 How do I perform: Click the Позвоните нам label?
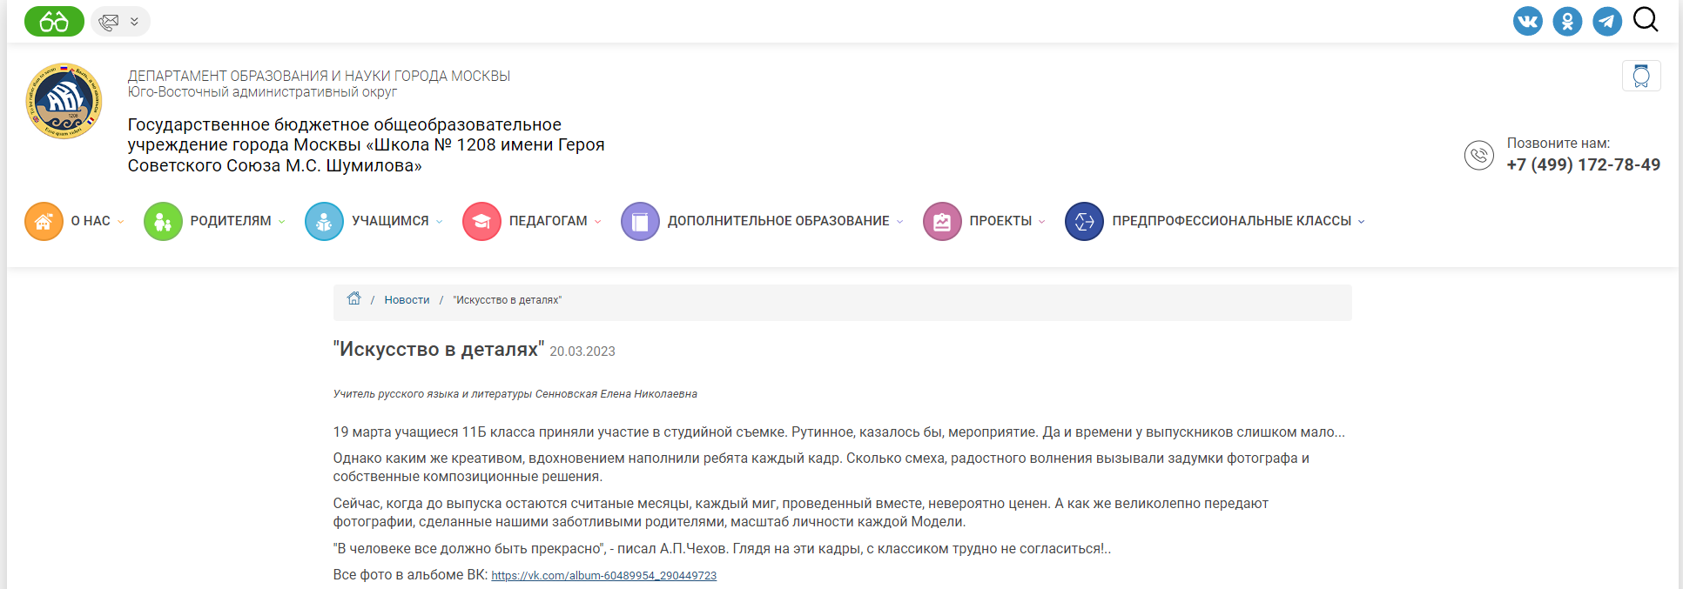coord(1558,143)
